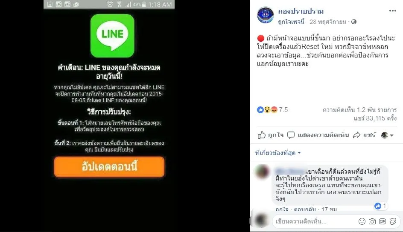The height and width of the screenshot is (232, 403).
Task: Open the แชร์ 83,115 ครั้ง shares list
Action: (375, 118)
